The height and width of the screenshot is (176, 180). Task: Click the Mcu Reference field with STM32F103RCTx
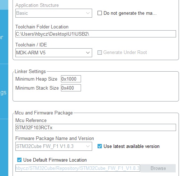click(x=96, y=127)
